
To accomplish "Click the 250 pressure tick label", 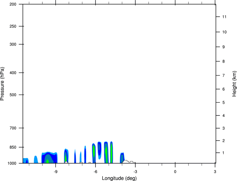I will pos(13,26).
